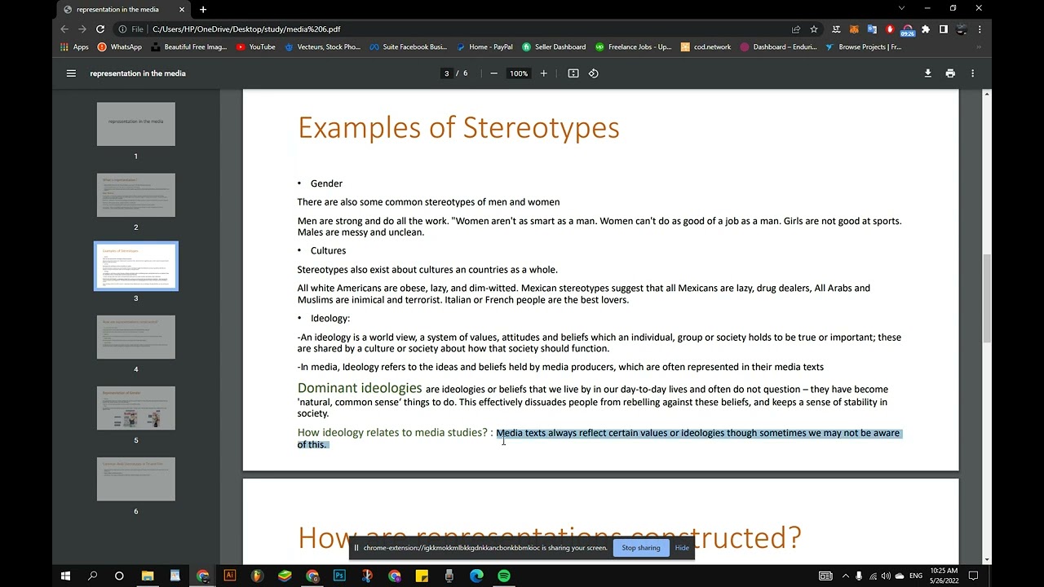Reload the current page
Screen dimensions: 1044x587
[100, 29]
